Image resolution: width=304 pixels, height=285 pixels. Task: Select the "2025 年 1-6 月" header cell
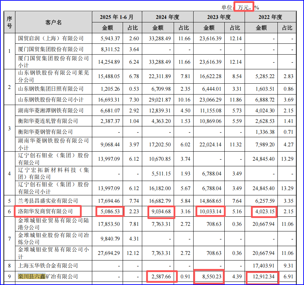117,17
